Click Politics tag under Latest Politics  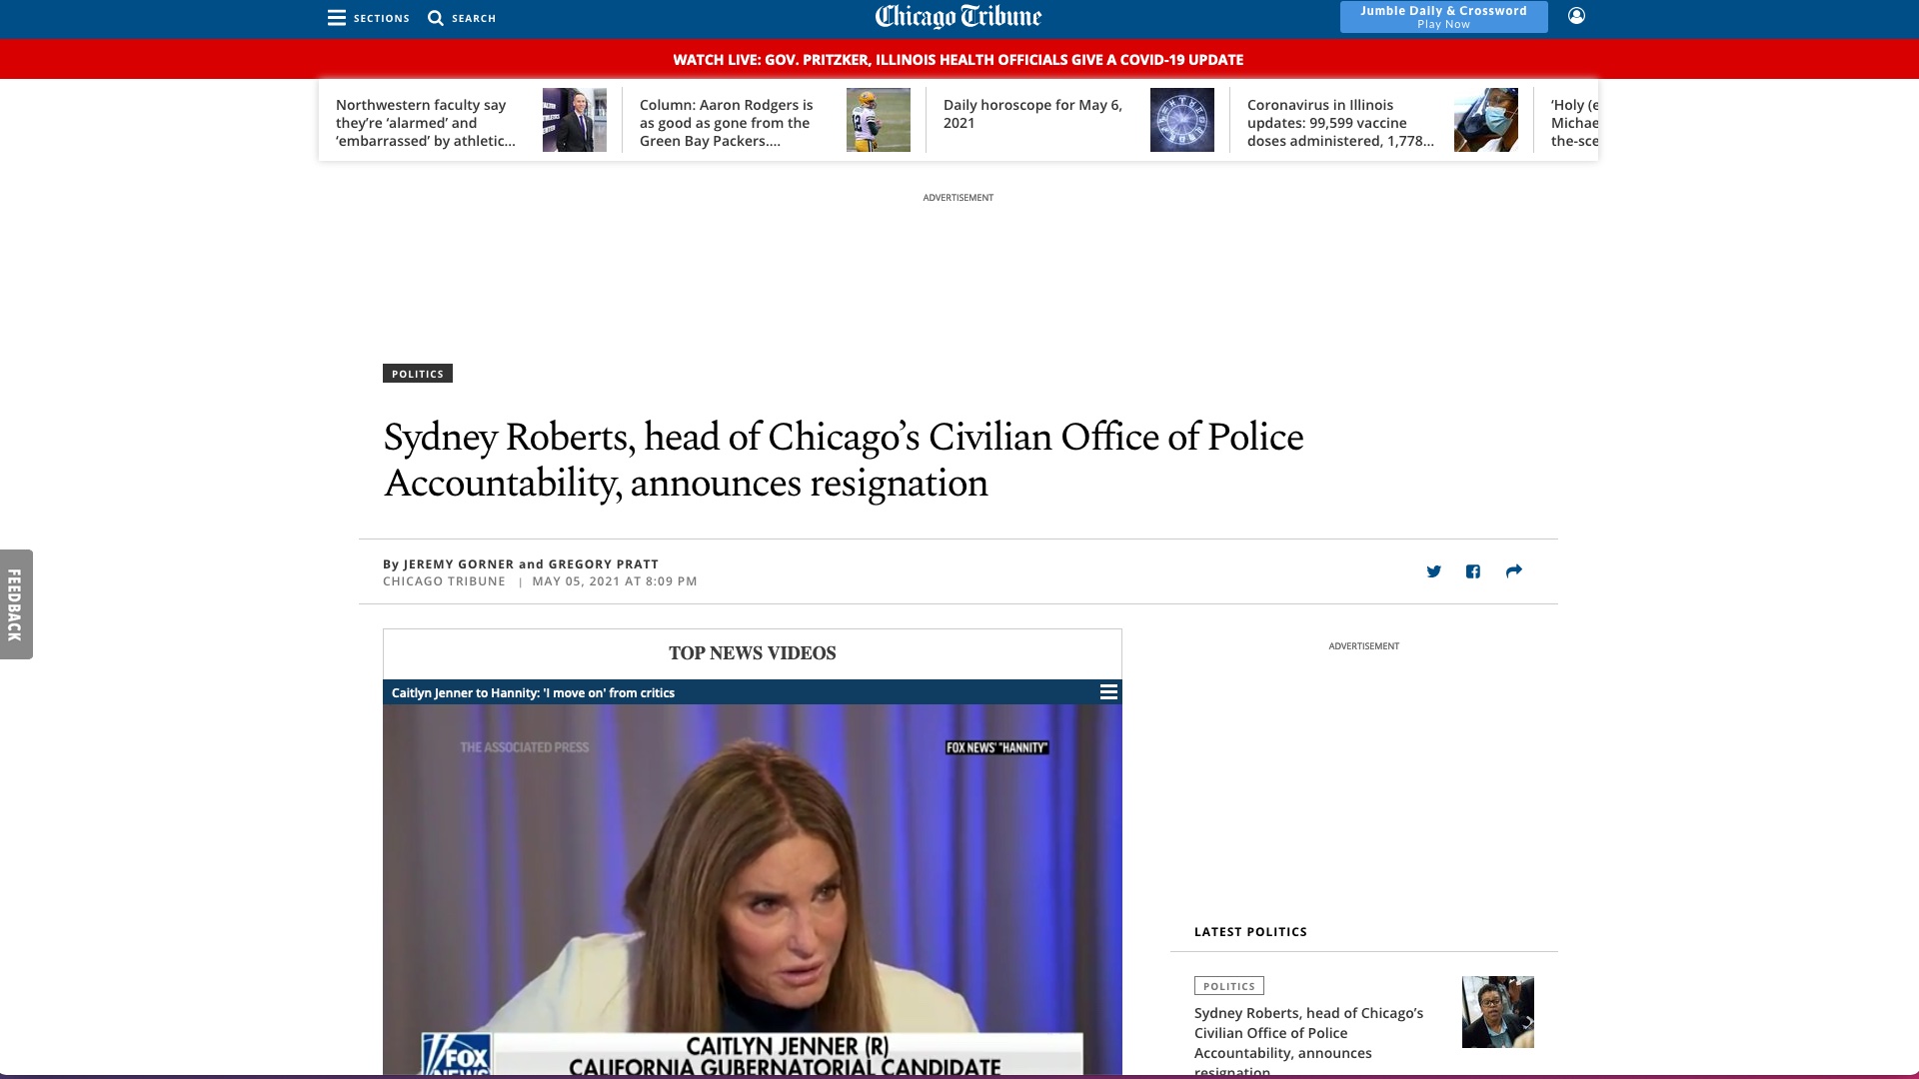point(1228,986)
